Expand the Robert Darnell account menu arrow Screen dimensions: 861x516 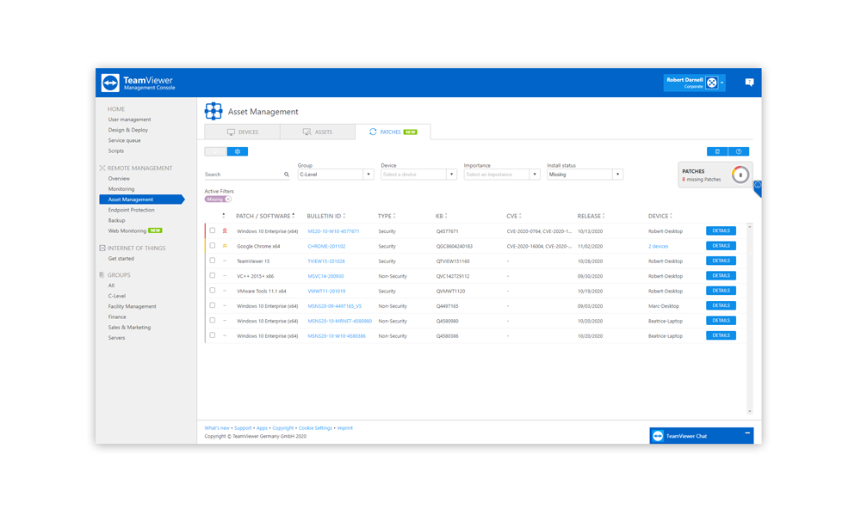(x=722, y=83)
